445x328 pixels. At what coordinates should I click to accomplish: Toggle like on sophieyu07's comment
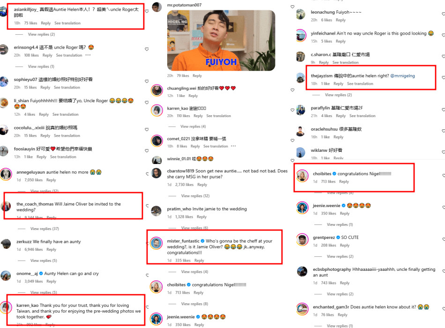(x=147, y=81)
